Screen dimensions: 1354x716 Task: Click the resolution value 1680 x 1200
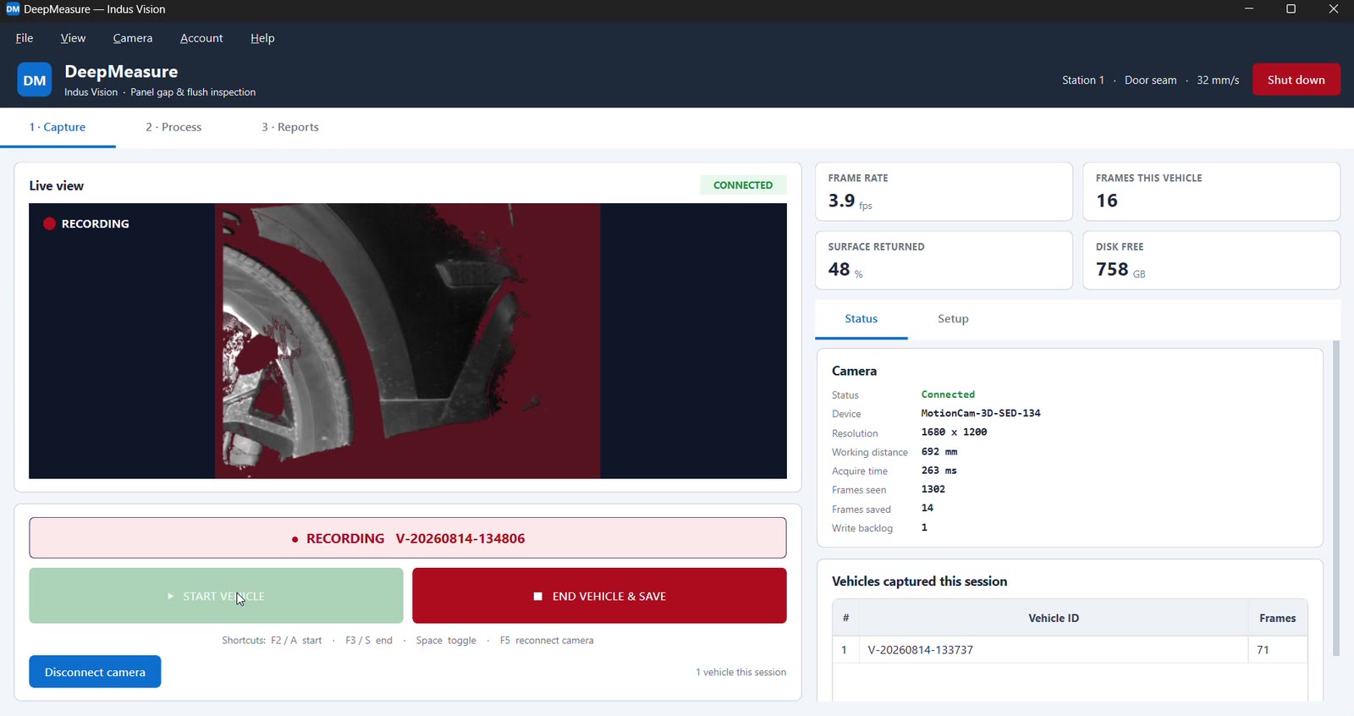click(x=954, y=432)
